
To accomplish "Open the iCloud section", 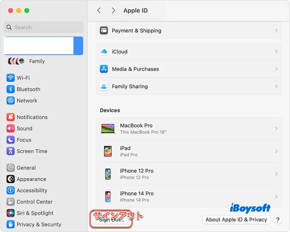I will click(x=188, y=52).
